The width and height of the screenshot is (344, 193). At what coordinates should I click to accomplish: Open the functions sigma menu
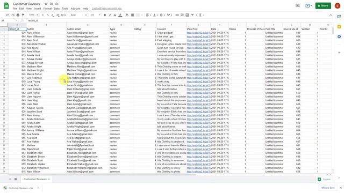click(x=201, y=15)
